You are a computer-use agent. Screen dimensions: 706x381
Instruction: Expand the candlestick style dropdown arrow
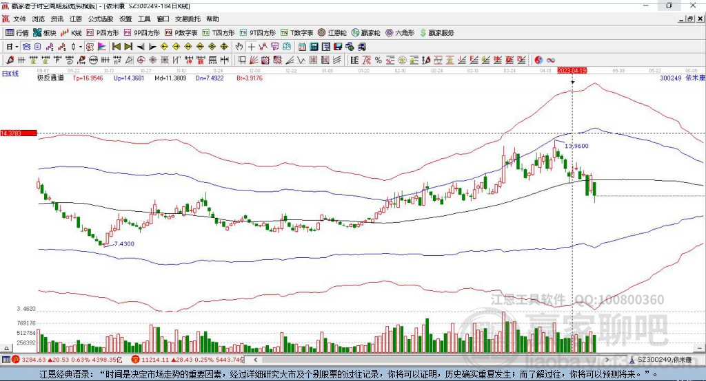pyautogui.click(x=80, y=47)
